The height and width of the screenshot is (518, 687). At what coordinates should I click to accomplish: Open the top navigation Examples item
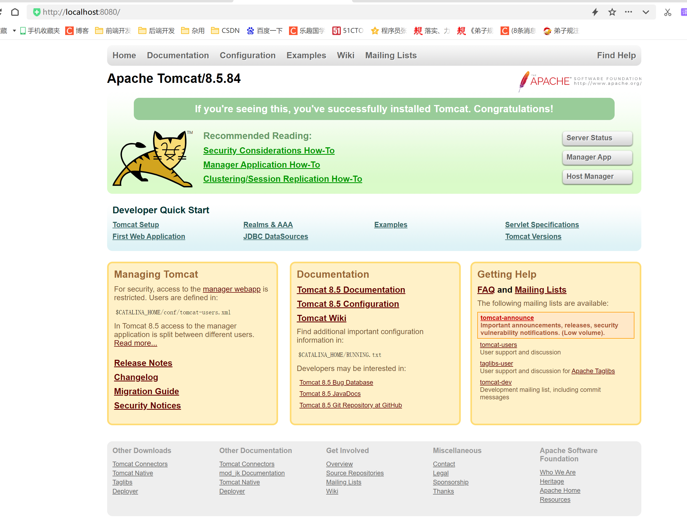click(x=306, y=55)
